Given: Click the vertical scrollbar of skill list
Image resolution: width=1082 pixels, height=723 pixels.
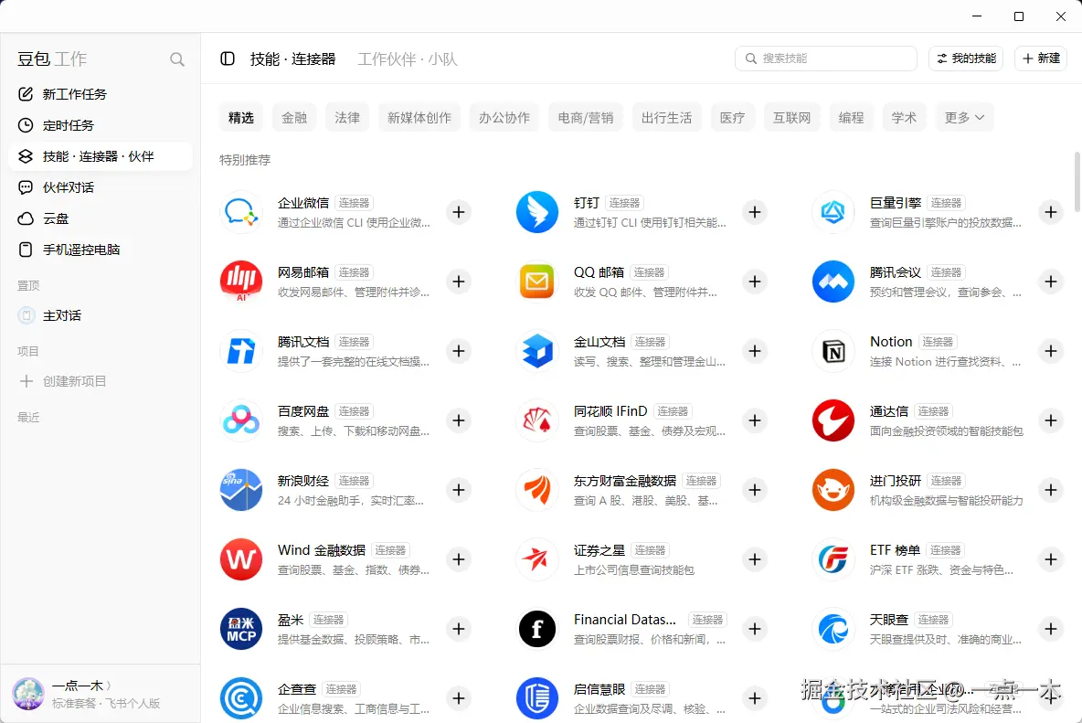Looking at the screenshot, I should (x=1077, y=182).
